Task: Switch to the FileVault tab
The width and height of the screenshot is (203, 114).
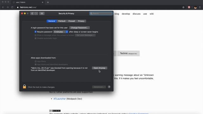Action: 62,21
